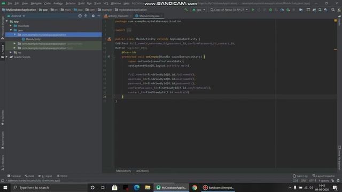
Task: Open the Event Log
Action: coord(300,176)
